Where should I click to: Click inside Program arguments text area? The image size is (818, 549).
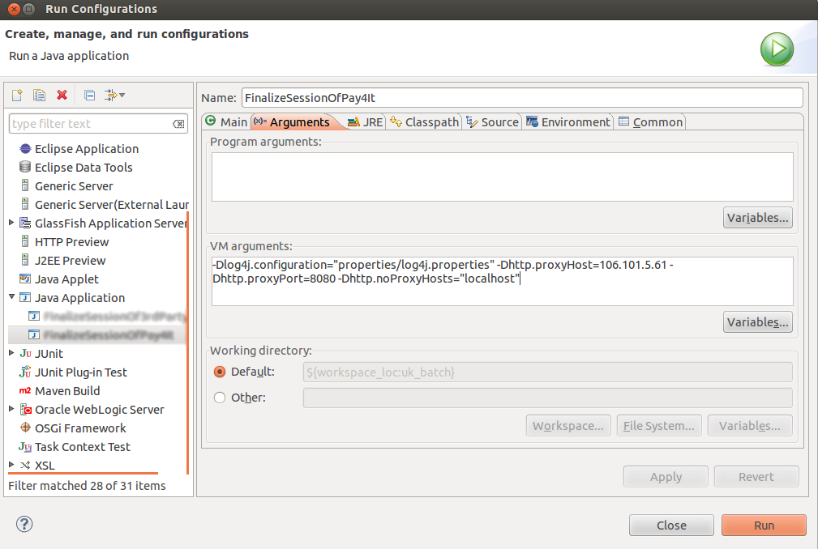point(503,177)
